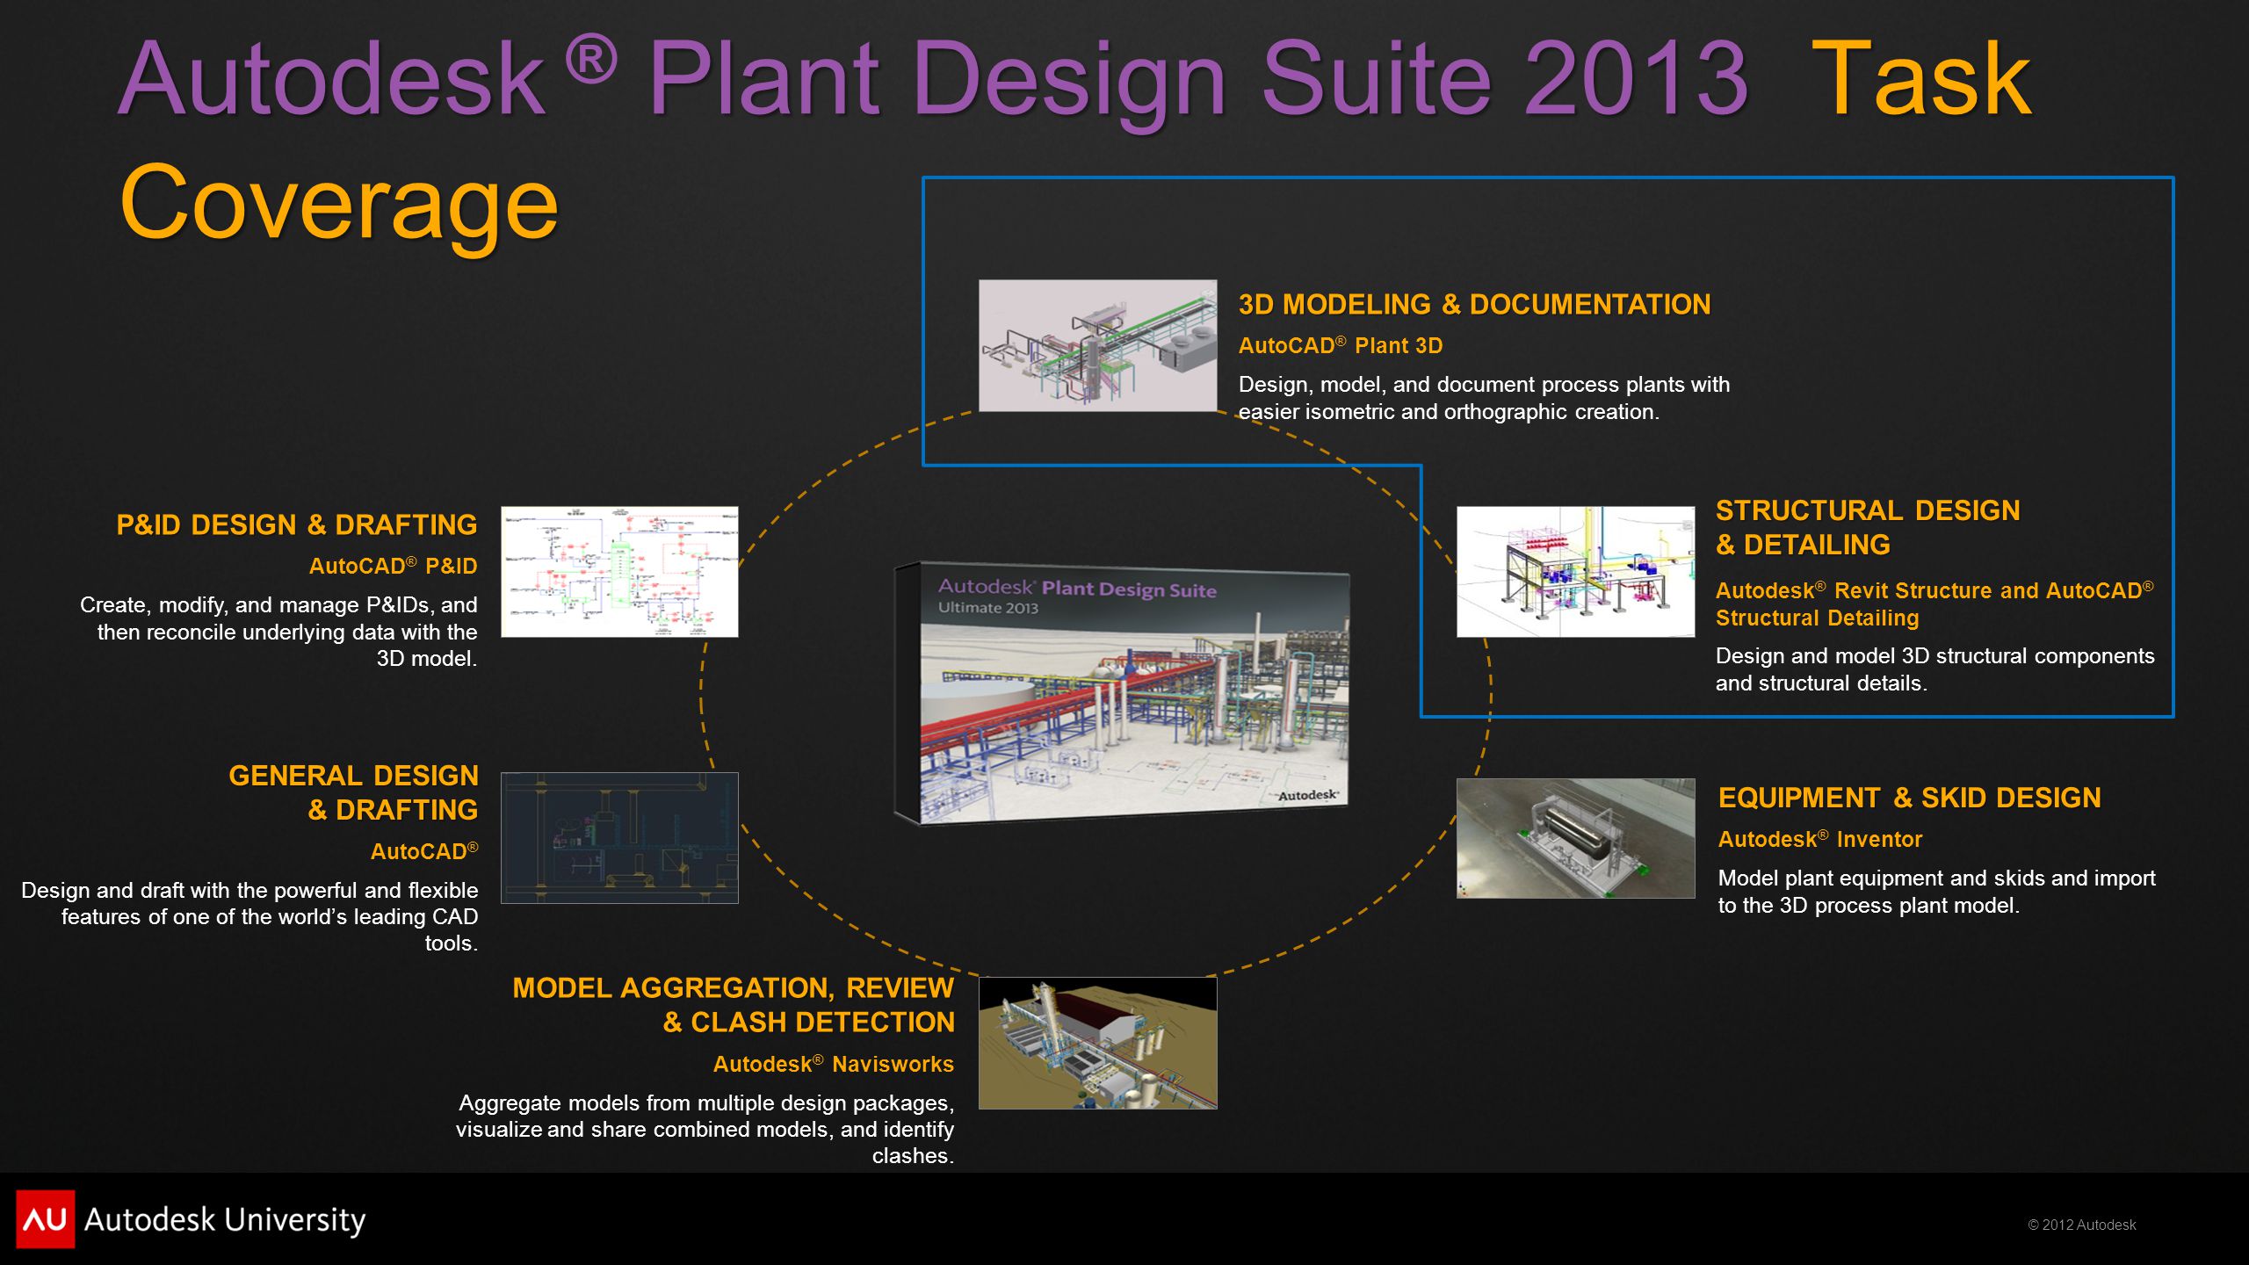Click 'Design and model 3D structural components' description
Viewport: 2249px width, 1265px height.
click(1934, 669)
